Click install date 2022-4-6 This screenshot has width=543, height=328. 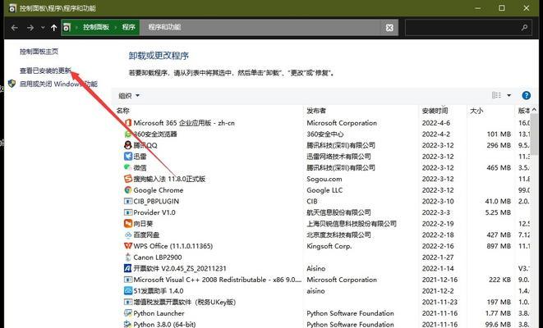click(x=435, y=123)
